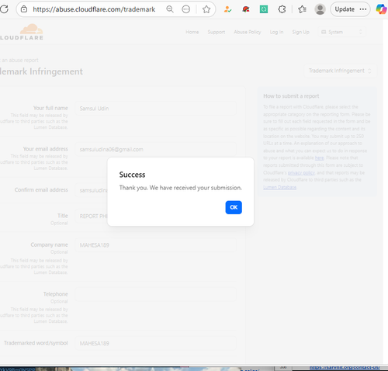Open the red helmet extension icon

(246, 9)
